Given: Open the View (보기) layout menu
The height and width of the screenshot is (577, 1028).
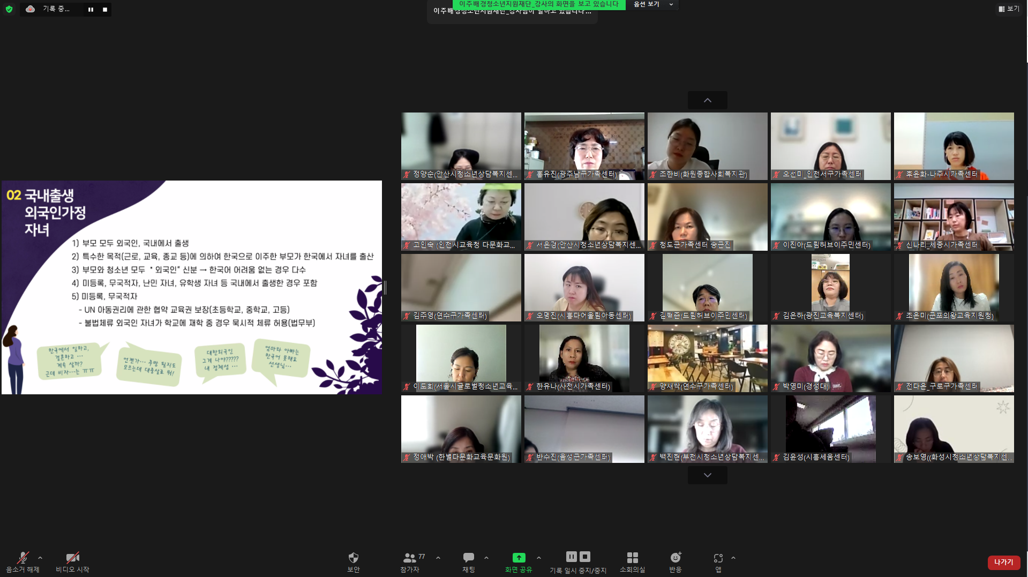Looking at the screenshot, I should pyautogui.click(x=1009, y=9).
